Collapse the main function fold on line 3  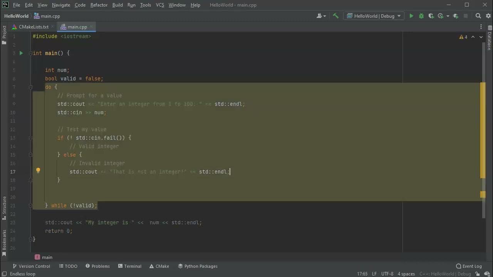point(30,53)
